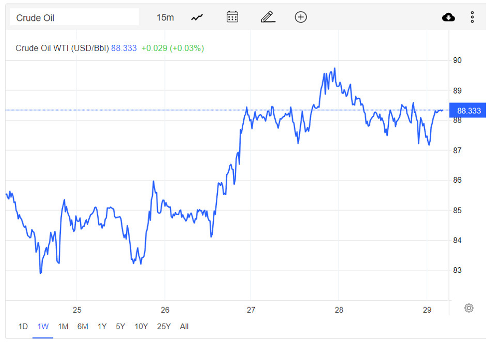The image size is (487, 342).
Task: Click the plus circle compare icon
Action: click(301, 17)
